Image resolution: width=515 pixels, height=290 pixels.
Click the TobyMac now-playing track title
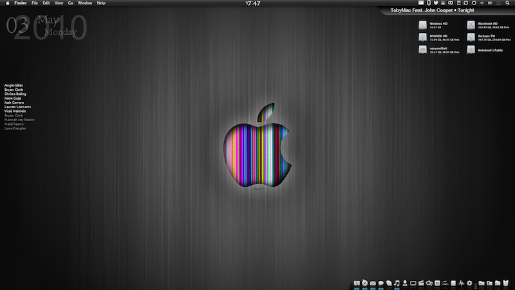pos(432,10)
